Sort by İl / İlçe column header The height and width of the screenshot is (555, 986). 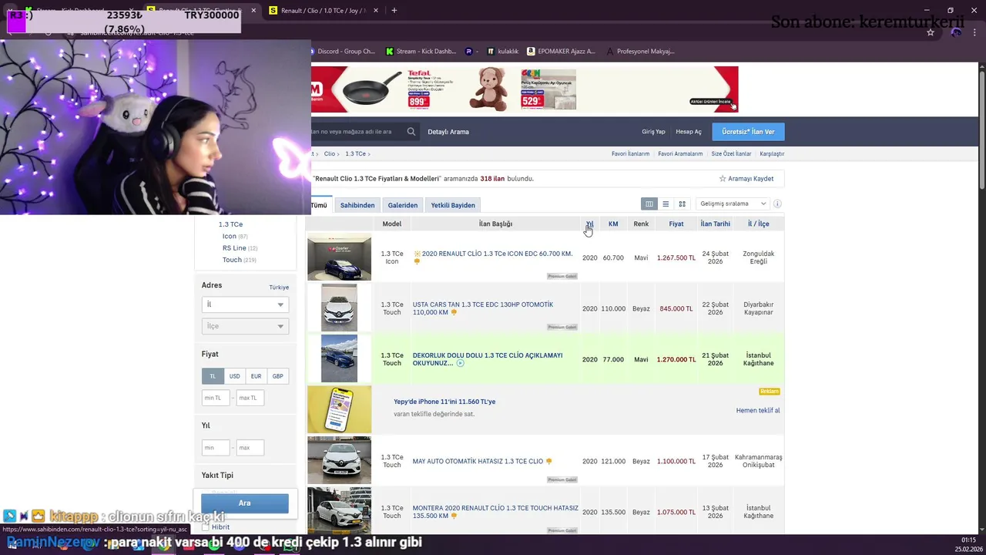pos(759,224)
